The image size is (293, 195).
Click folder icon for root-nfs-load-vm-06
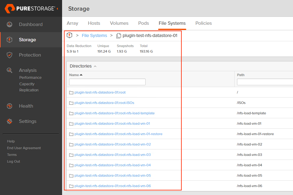point(71,186)
